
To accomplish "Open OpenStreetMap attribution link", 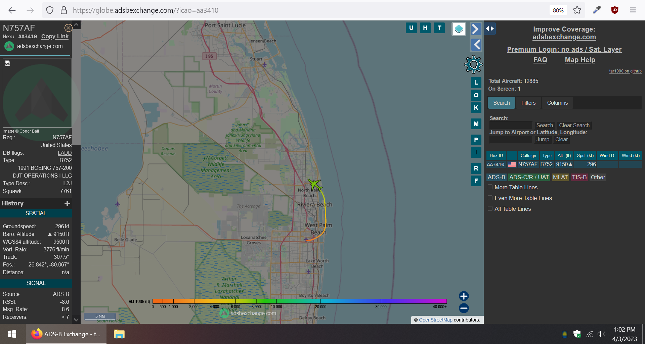I will (x=435, y=320).
